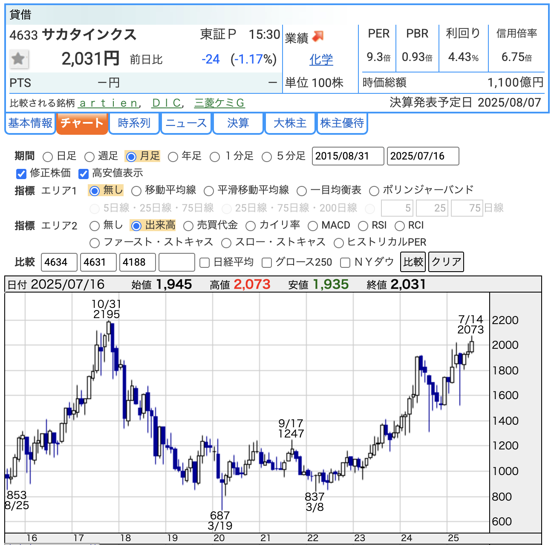Click comparison code field 4634

59,262
